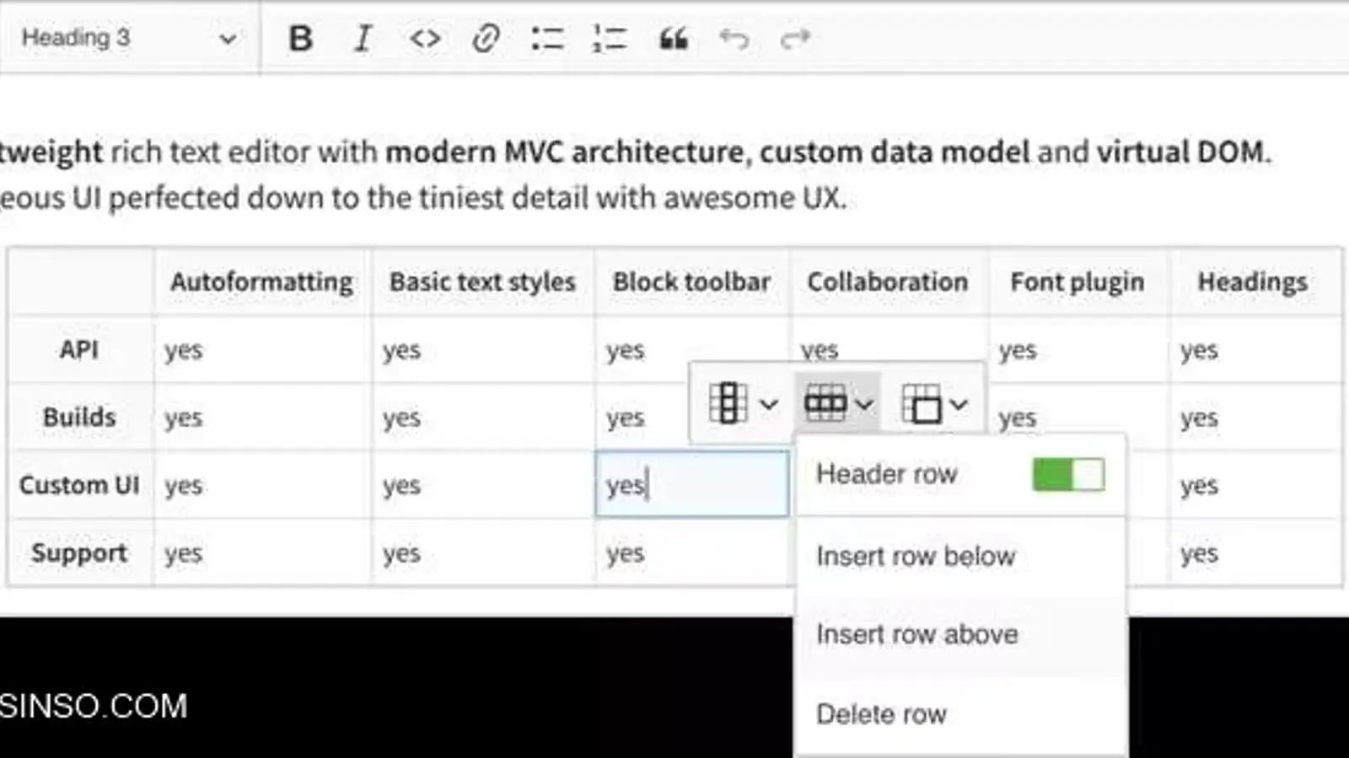The width and height of the screenshot is (1349, 758).
Task: Choose Insert row below from the menu
Action: point(916,556)
